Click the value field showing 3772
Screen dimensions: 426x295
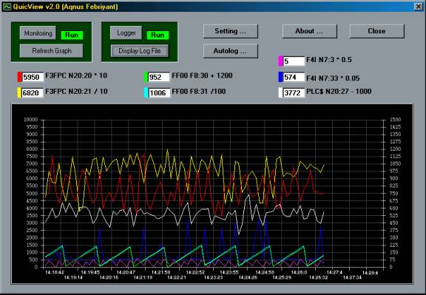coord(294,93)
